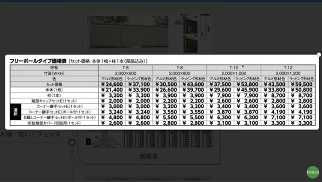The height and width of the screenshot is (182, 322).
Task: Click 切詰端部カバー price in T-8 ラッピング形材色 column
Action: click(193, 123)
